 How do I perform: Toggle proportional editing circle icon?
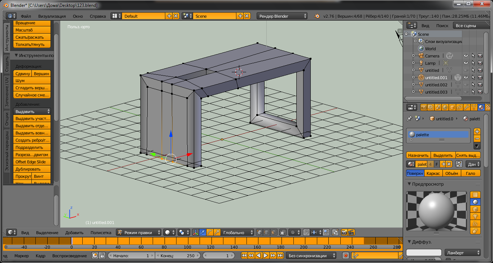(x=295, y=232)
